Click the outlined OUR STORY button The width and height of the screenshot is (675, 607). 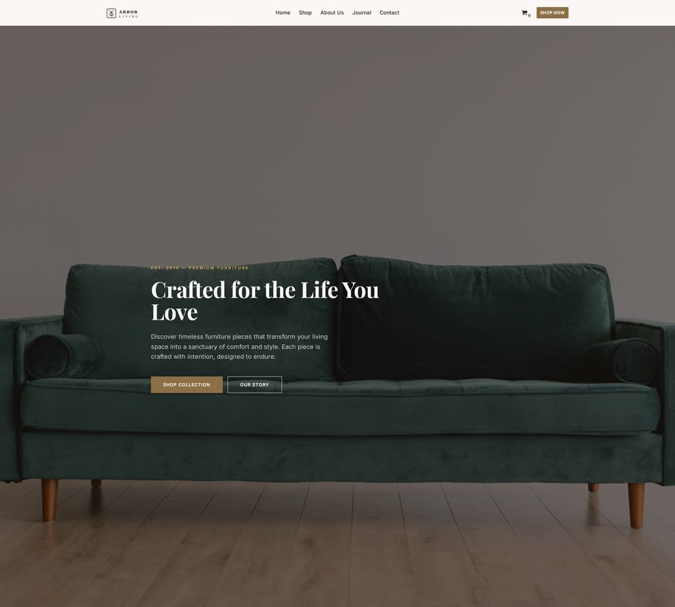[x=254, y=384]
